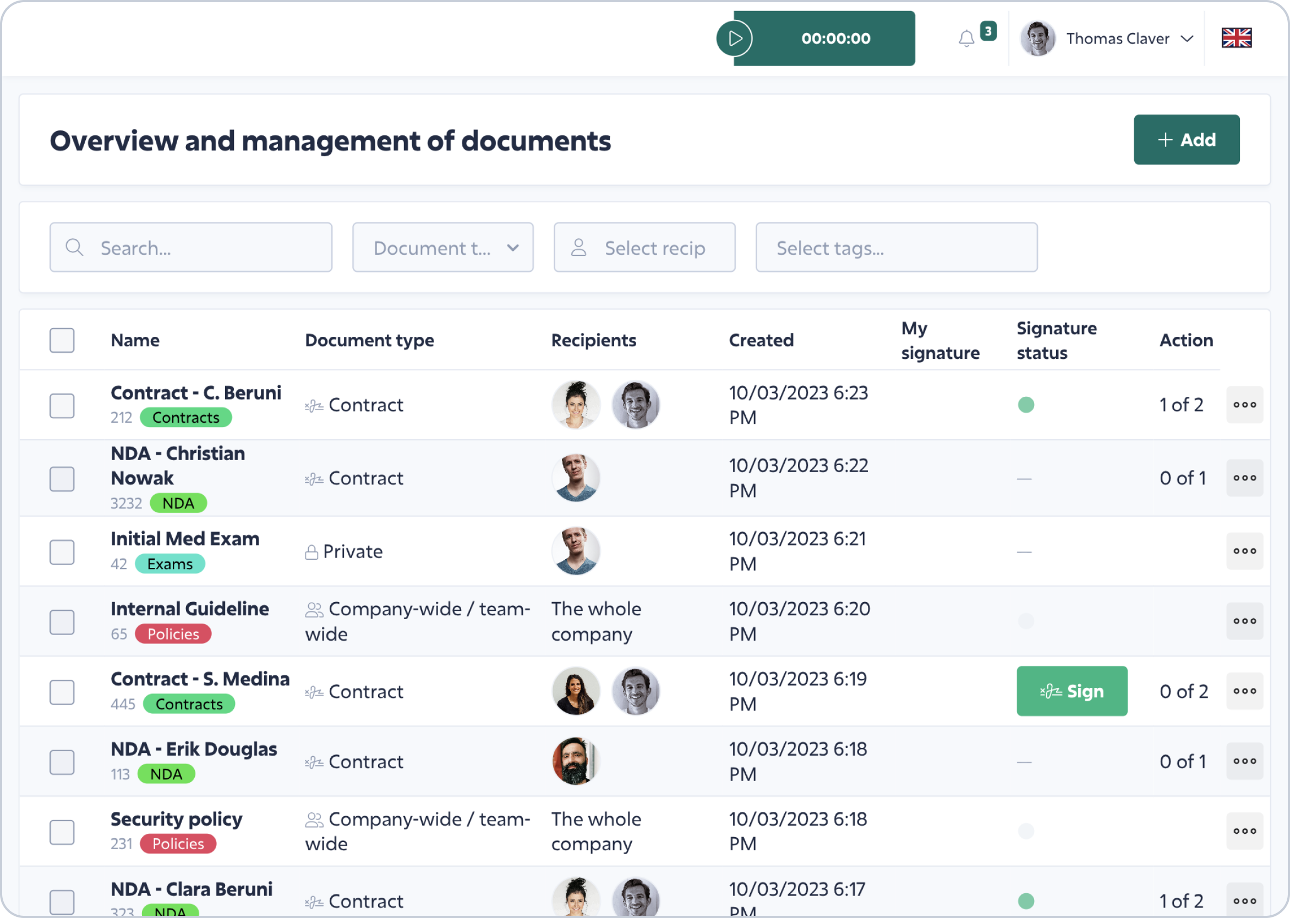1290x918 pixels.
Task: Open actions menu for Contract - C. Beruni
Action: pyautogui.click(x=1244, y=405)
